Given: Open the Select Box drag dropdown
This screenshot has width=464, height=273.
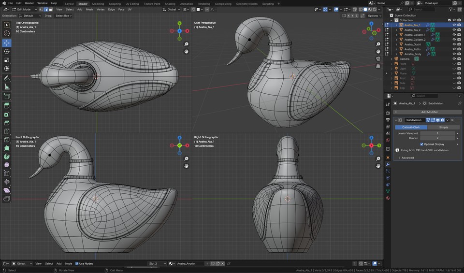Looking at the screenshot, I should [x=63, y=15].
